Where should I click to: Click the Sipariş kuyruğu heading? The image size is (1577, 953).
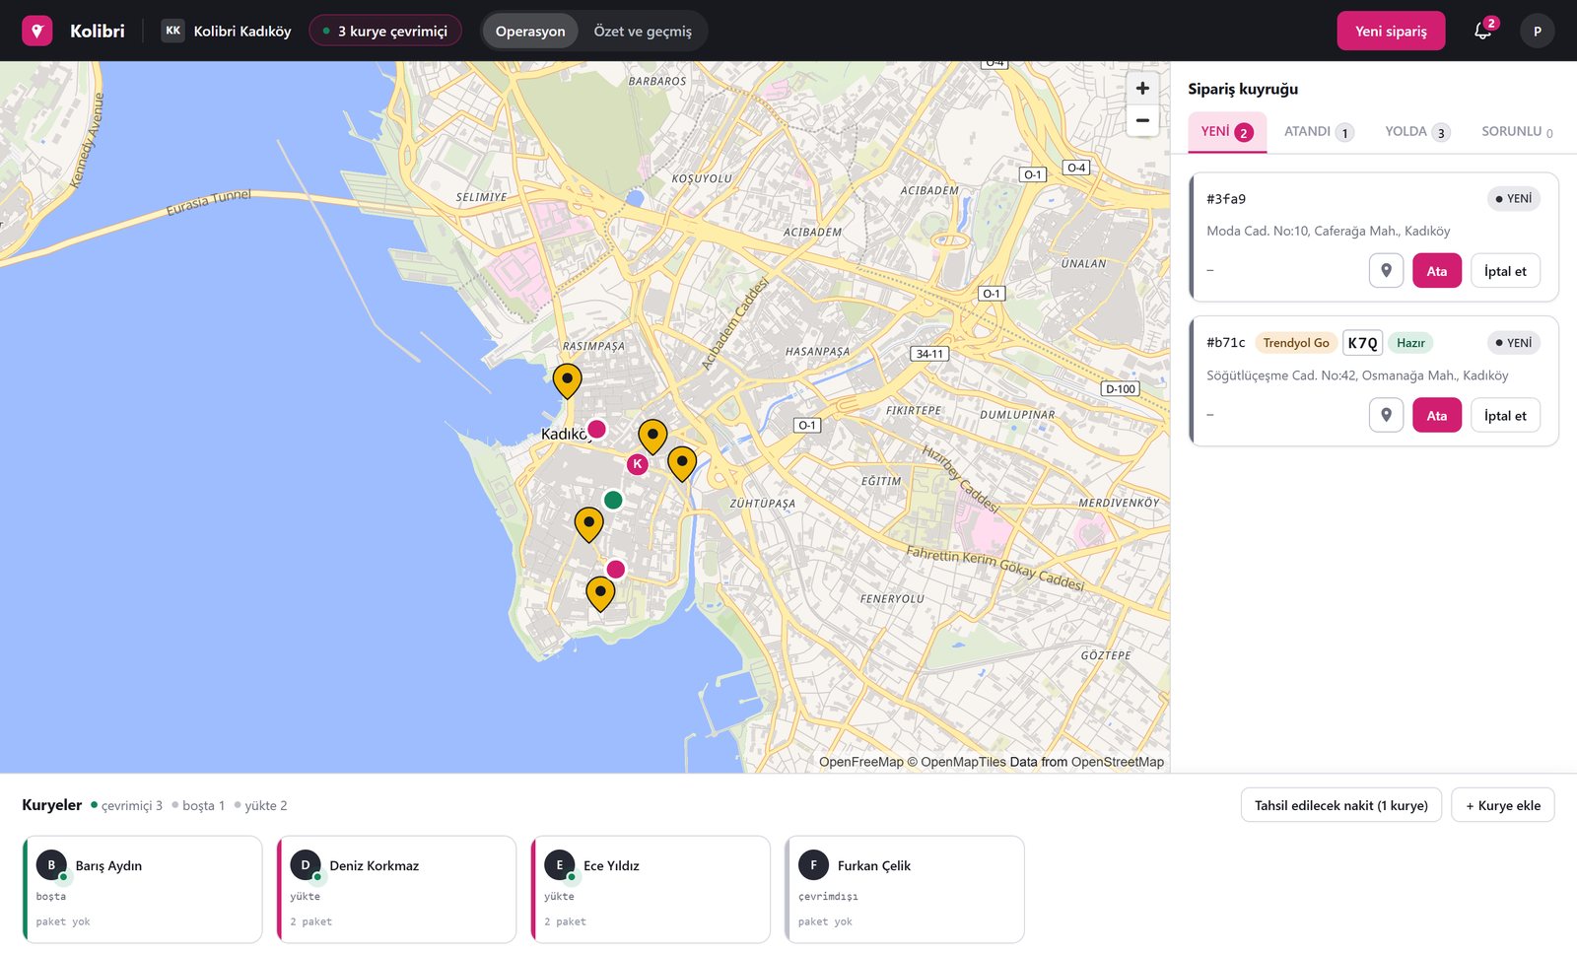tap(1243, 89)
